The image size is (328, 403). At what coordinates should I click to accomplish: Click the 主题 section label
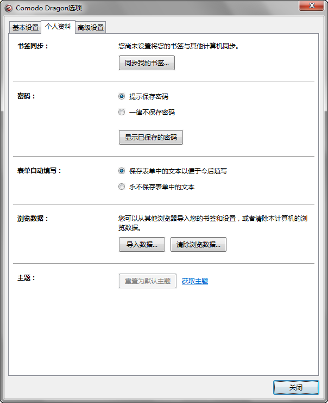coord(26,278)
